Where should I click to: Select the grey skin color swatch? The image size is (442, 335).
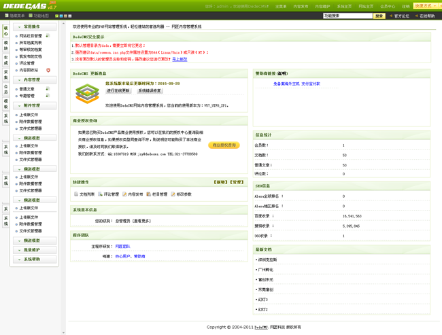(70, 16)
